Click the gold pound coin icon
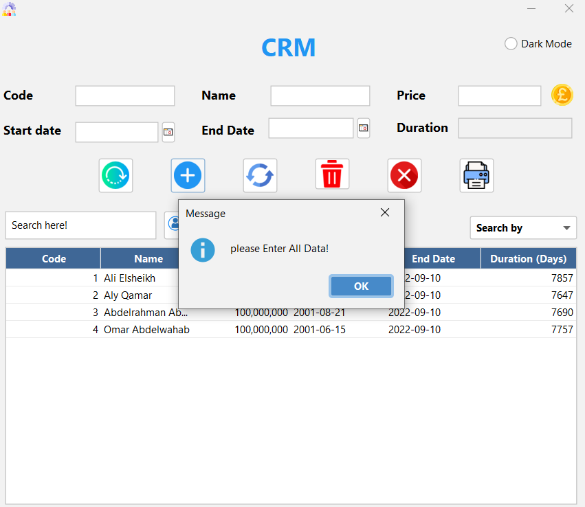The width and height of the screenshot is (585, 507). [x=562, y=95]
